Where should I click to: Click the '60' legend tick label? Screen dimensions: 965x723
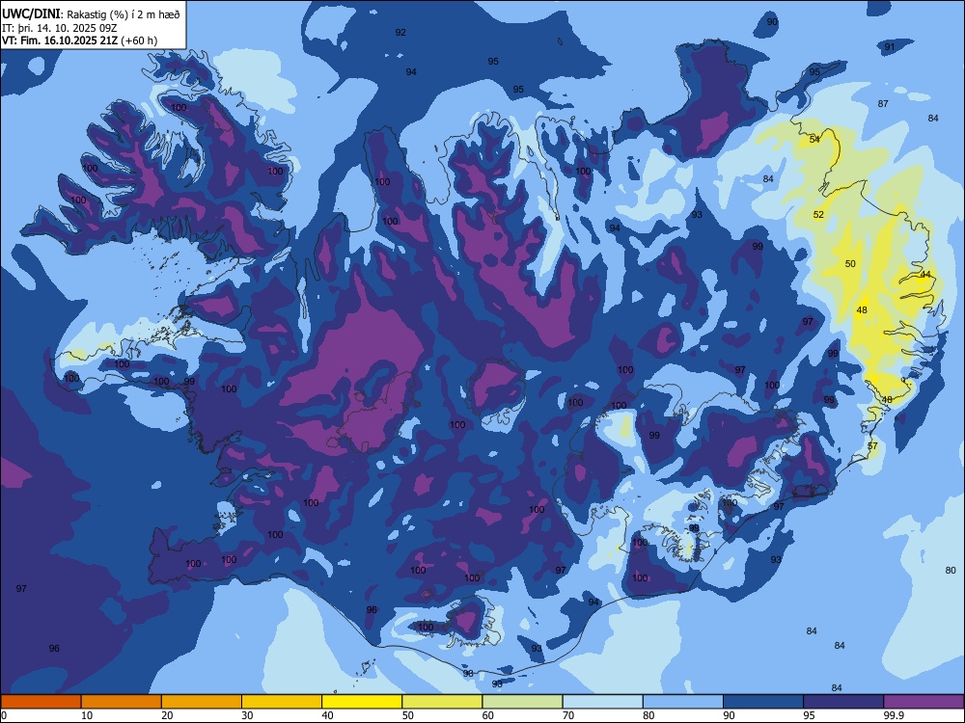pos(488,715)
